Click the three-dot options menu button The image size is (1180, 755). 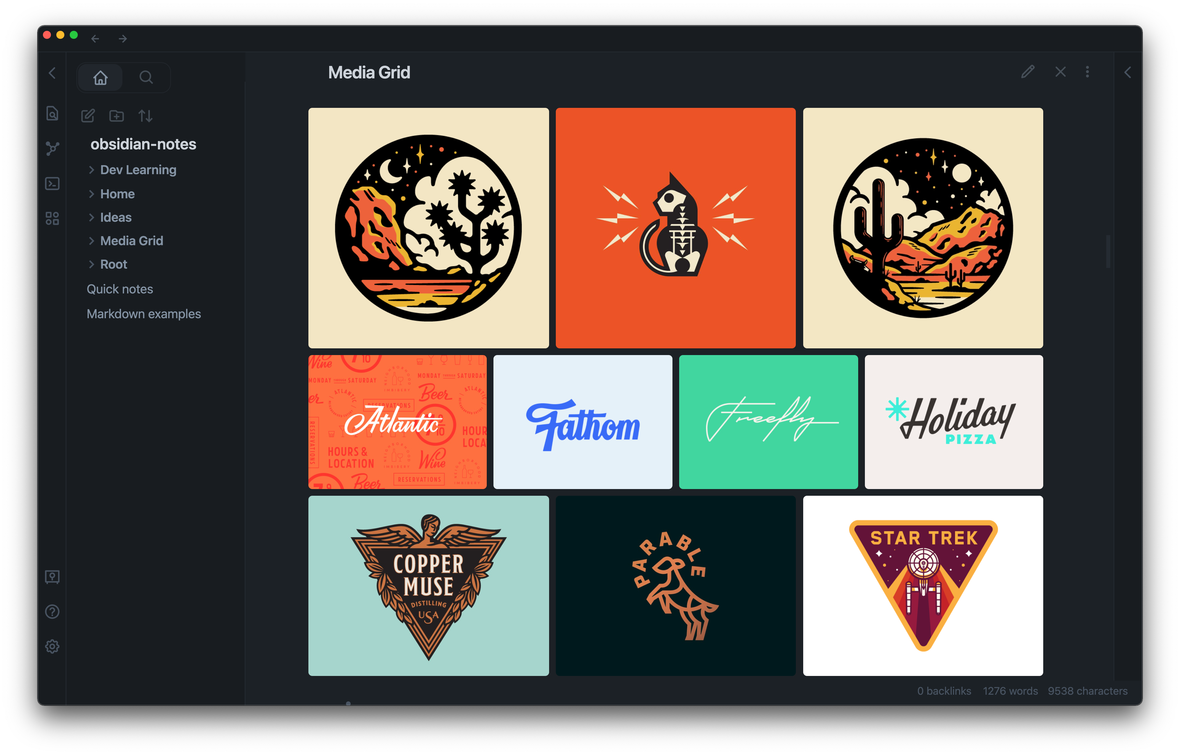[1087, 71]
